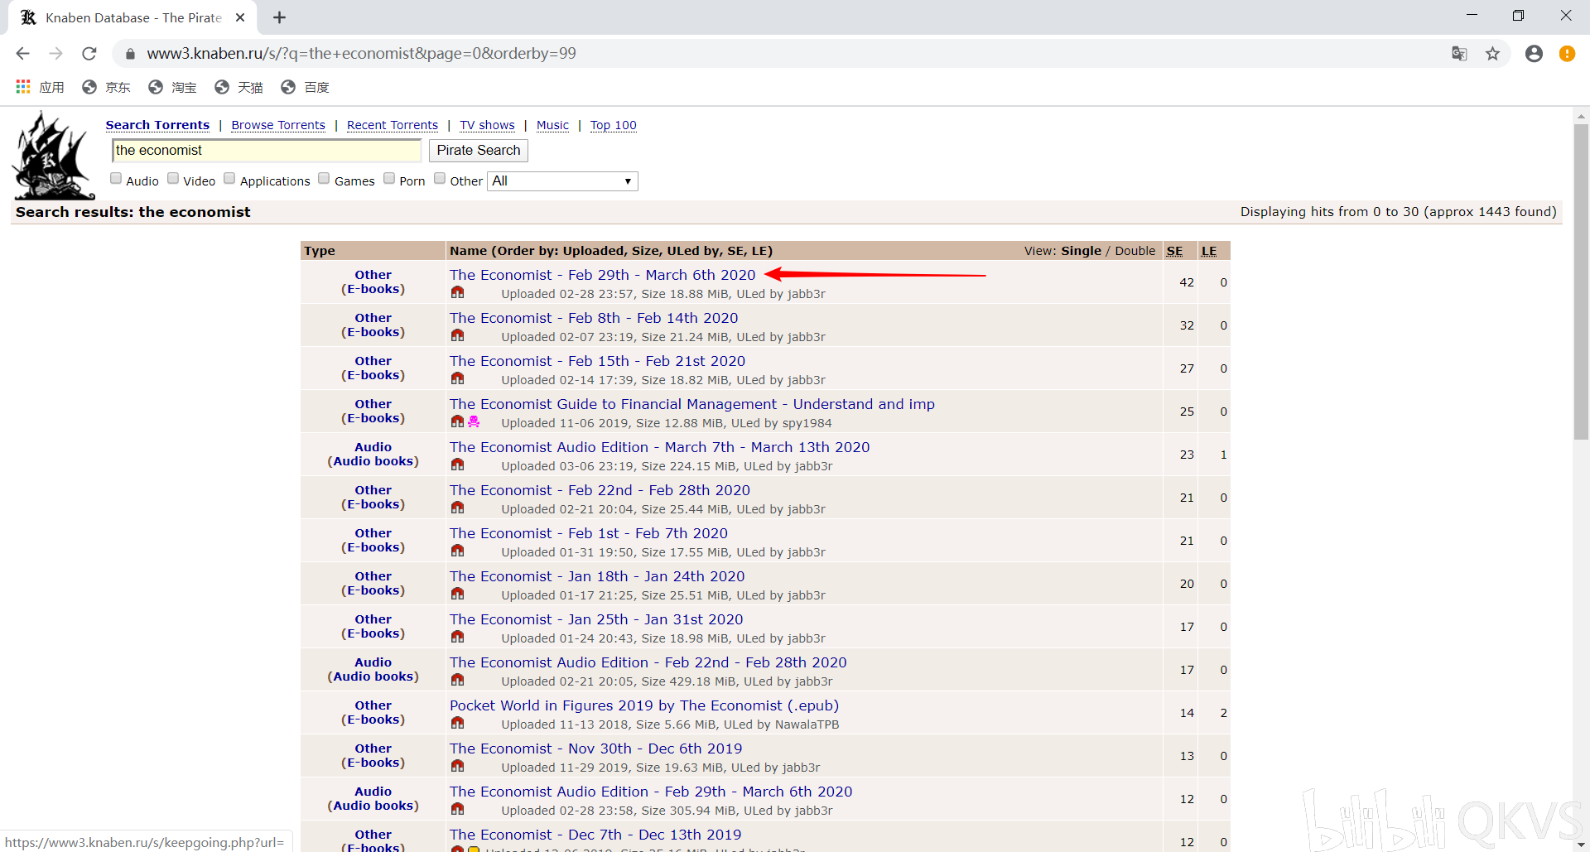Click magnet icon for Feb 15th - Feb 21st 2020
This screenshot has height=852, width=1590.
pos(457,379)
